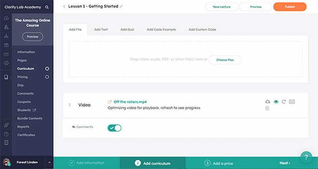Open Bundle Contents in the course menu
318x169 pixels.
29,118
